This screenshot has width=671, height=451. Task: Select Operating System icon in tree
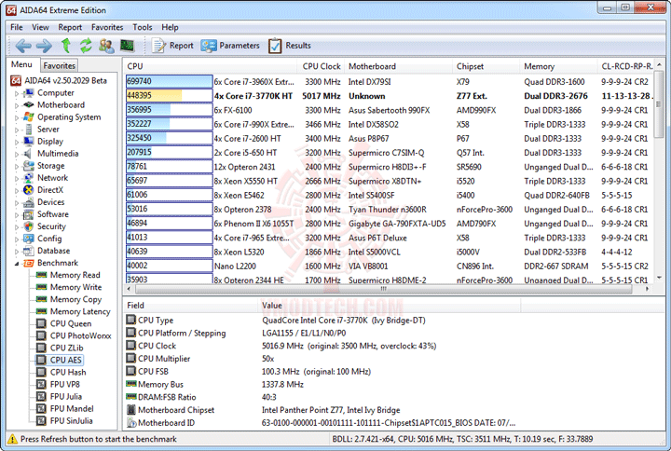point(29,116)
